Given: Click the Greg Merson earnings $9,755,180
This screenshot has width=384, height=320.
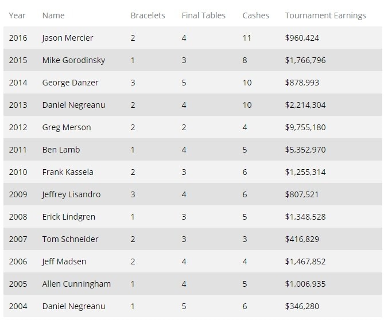Looking at the screenshot, I should click(x=305, y=127).
